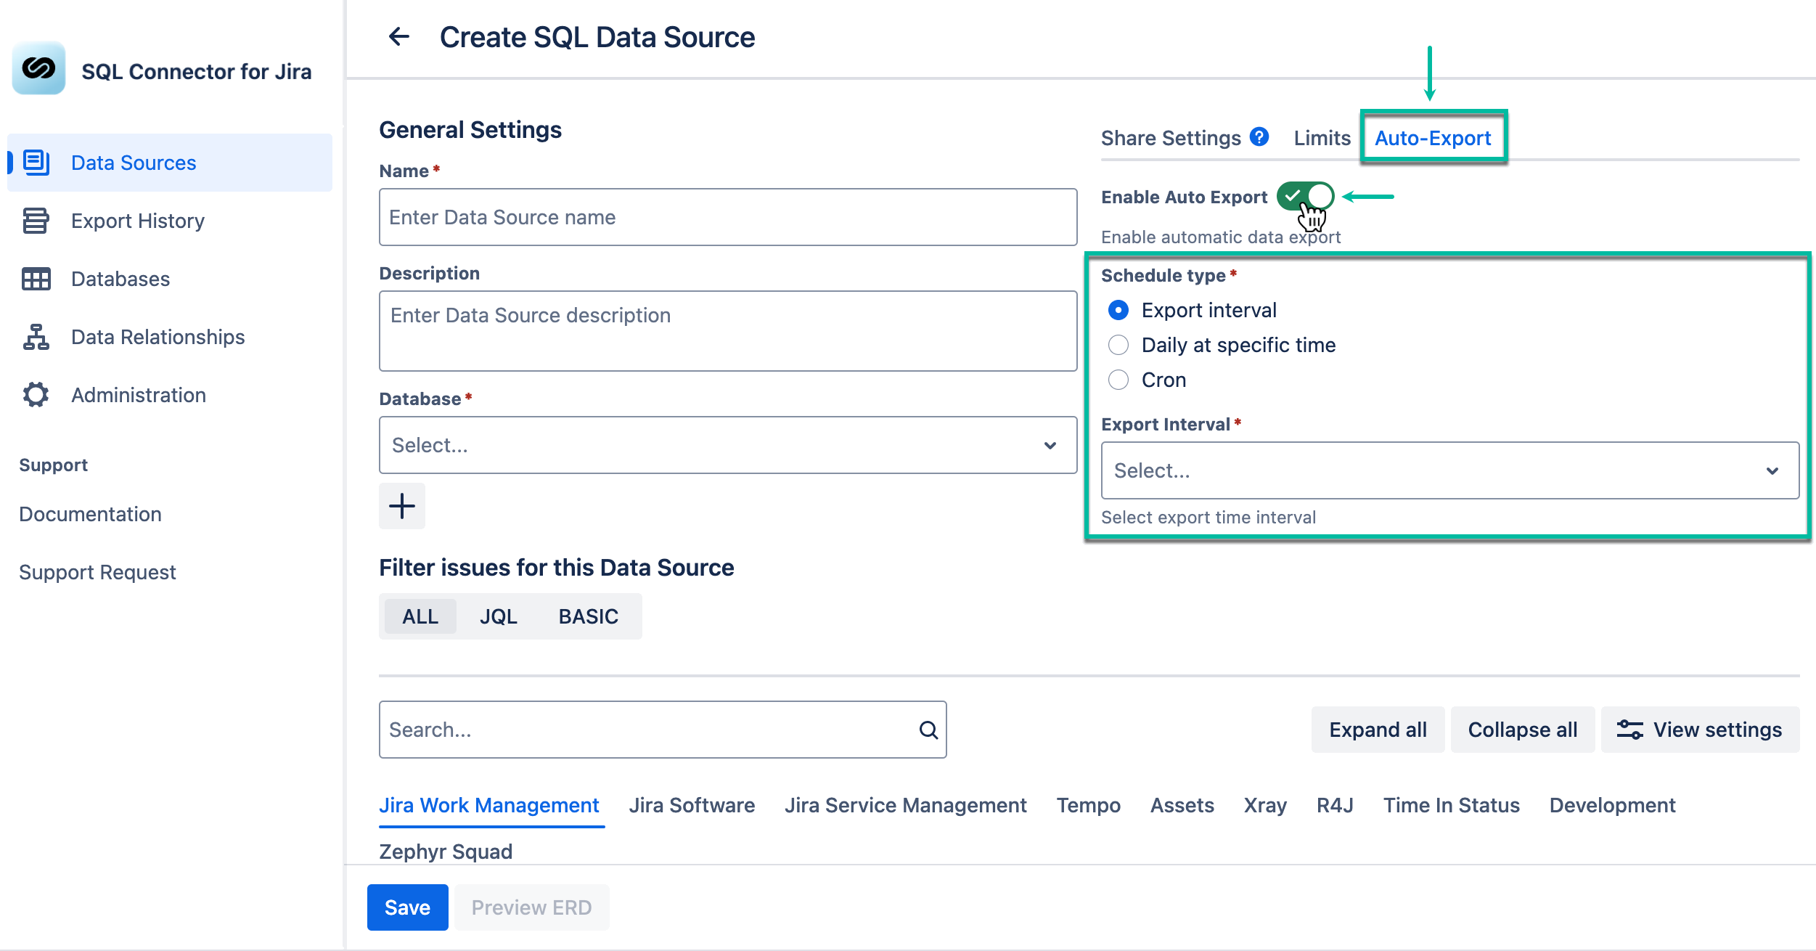The height and width of the screenshot is (951, 1816).
Task: Open the Zephyr Squad tab
Action: pyautogui.click(x=446, y=851)
